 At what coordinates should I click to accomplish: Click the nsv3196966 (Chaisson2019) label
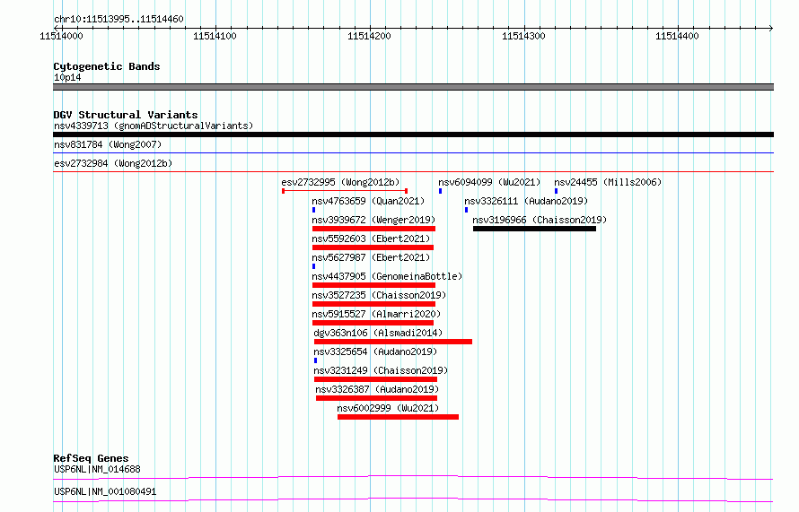pyautogui.click(x=540, y=220)
